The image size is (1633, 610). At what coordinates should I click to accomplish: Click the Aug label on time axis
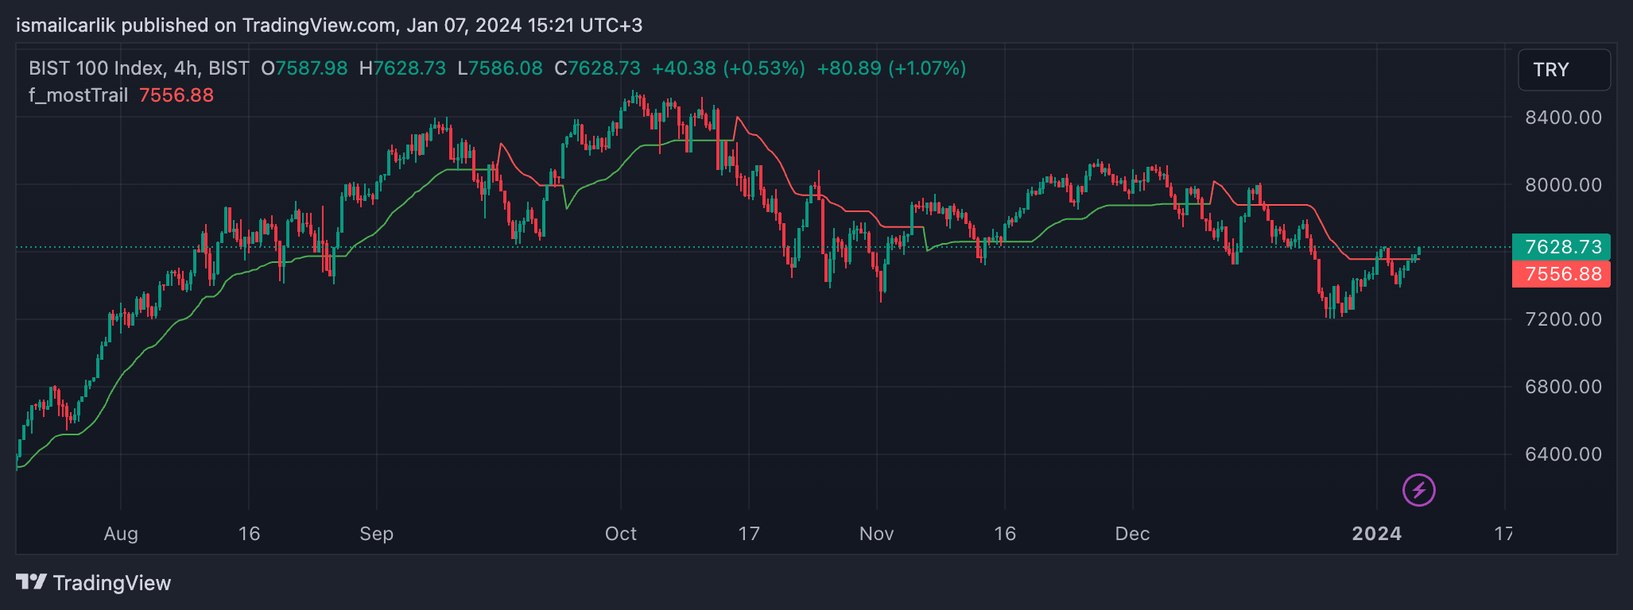click(121, 534)
